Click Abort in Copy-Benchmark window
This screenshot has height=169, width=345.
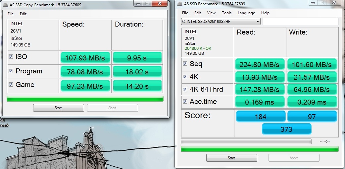click(113, 108)
